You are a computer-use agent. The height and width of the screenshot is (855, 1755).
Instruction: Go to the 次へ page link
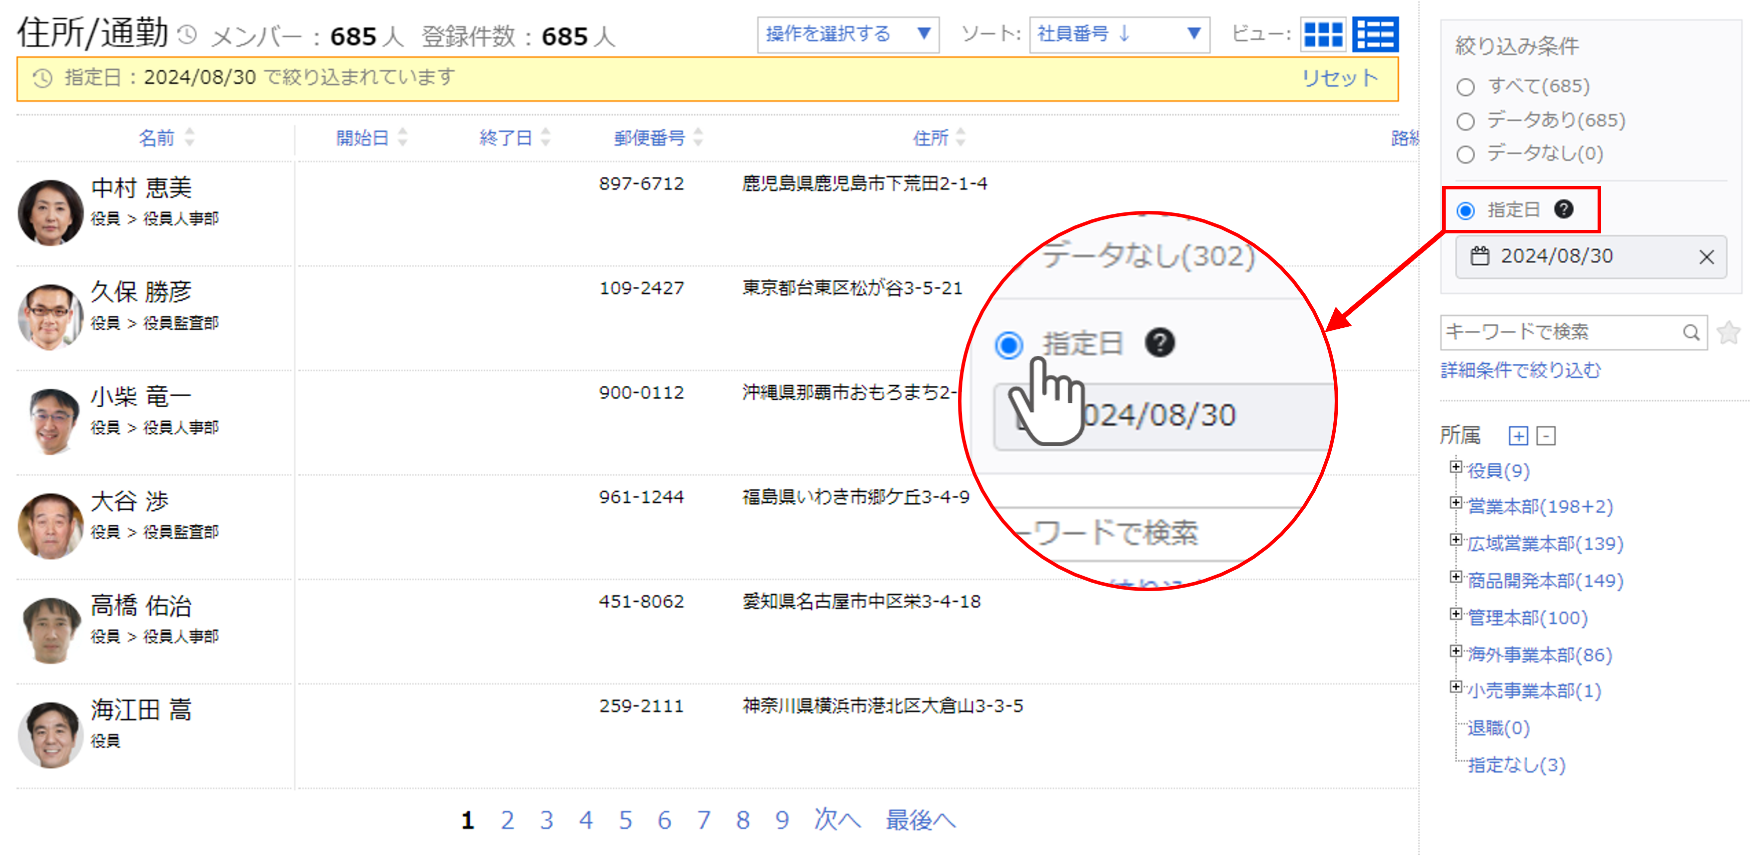pos(838,820)
